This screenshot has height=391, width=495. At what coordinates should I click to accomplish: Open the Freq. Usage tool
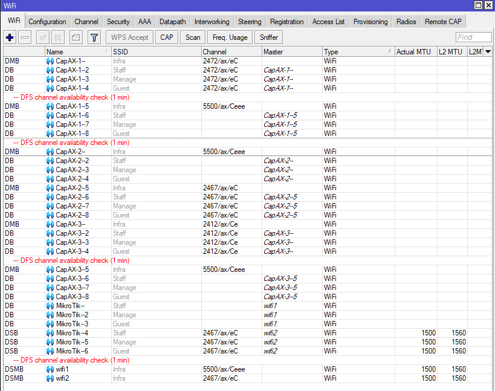pos(230,37)
